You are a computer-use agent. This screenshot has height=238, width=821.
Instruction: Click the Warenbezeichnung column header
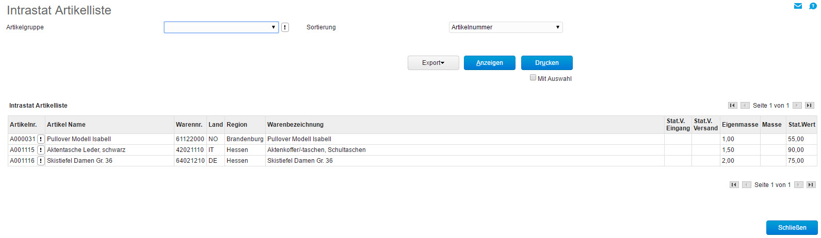click(x=295, y=125)
